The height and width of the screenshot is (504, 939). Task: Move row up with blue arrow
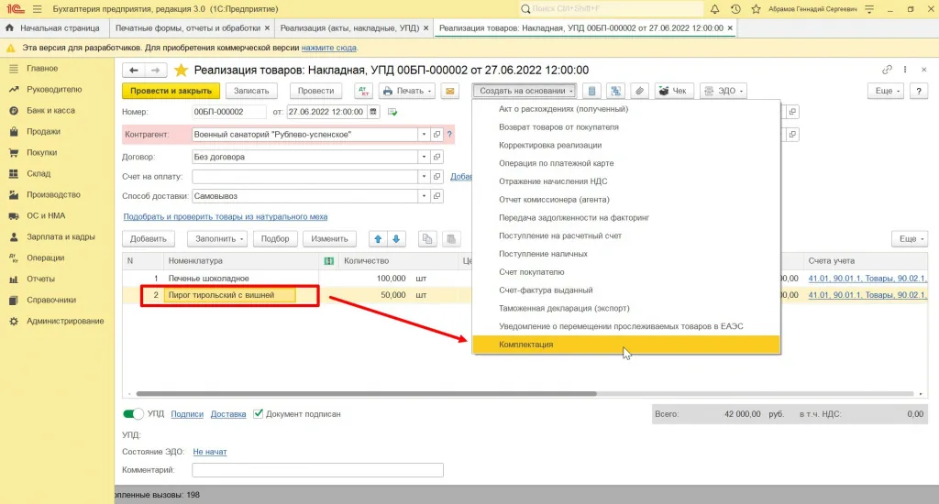point(378,239)
